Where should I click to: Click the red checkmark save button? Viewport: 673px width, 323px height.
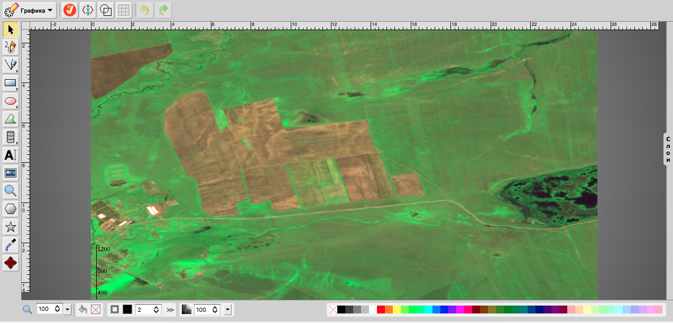pyautogui.click(x=70, y=10)
